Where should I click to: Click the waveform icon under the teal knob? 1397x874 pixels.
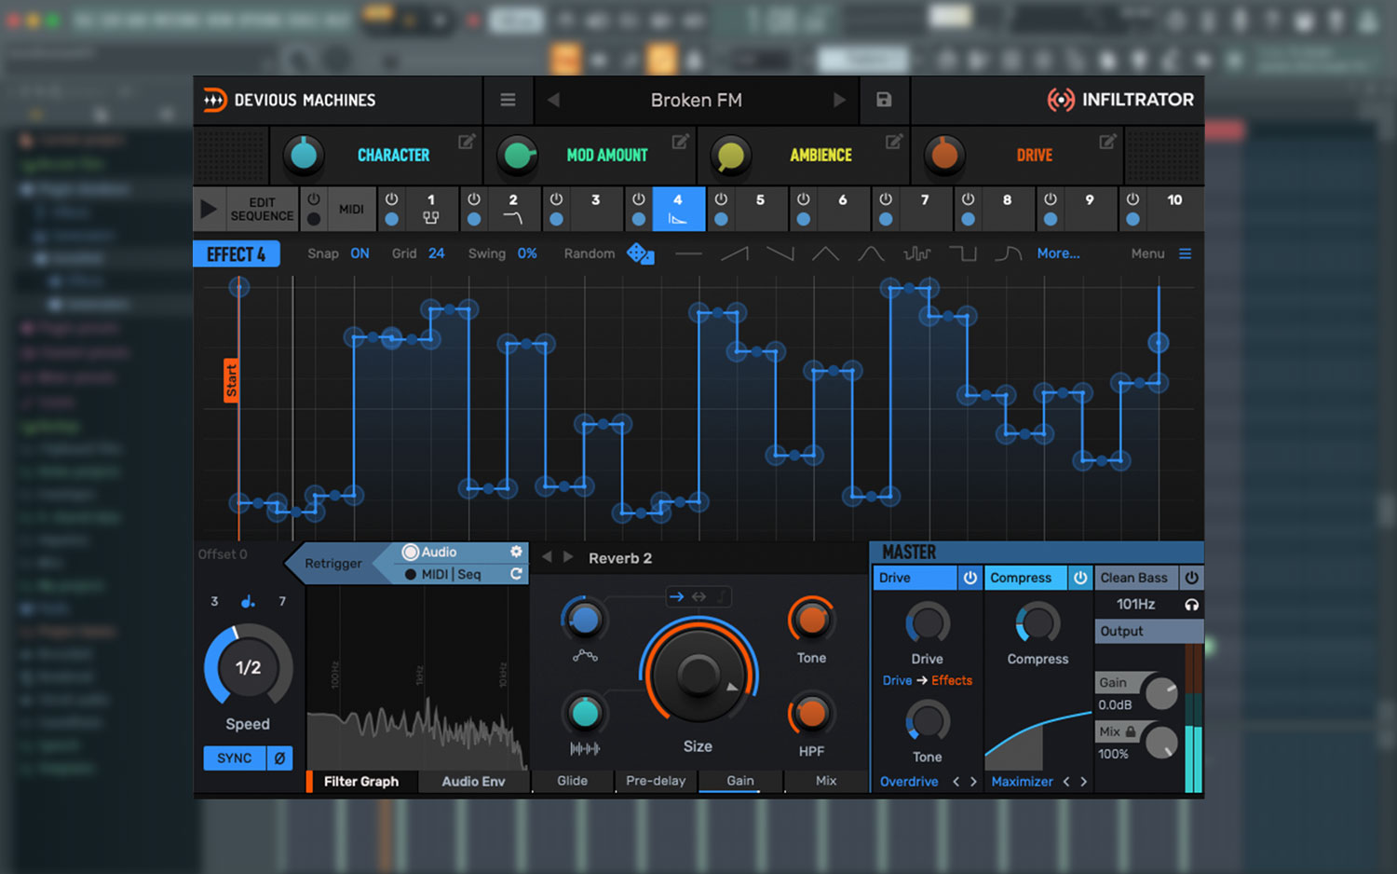tap(585, 748)
